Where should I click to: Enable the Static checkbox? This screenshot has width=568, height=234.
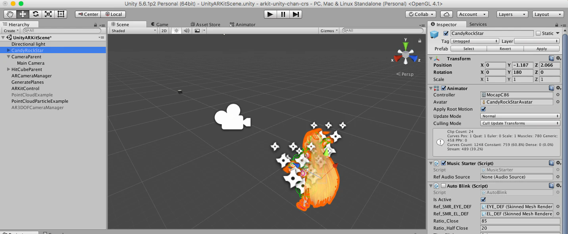(x=538, y=33)
